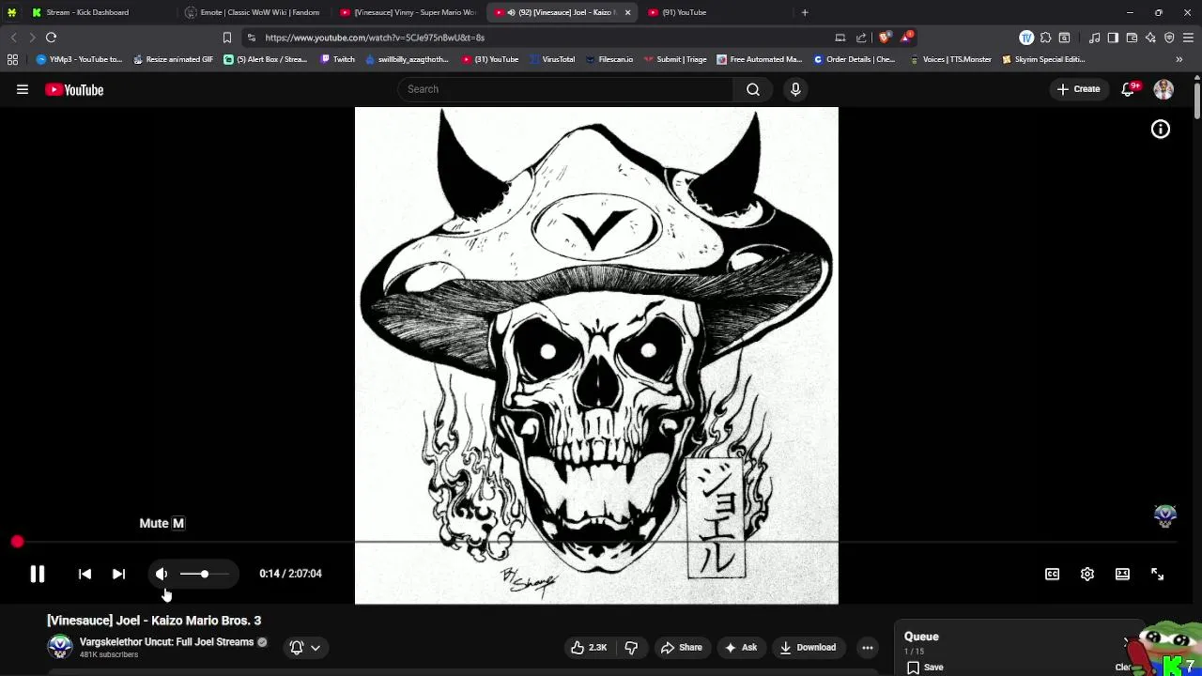Open a new browser tab

click(x=805, y=12)
